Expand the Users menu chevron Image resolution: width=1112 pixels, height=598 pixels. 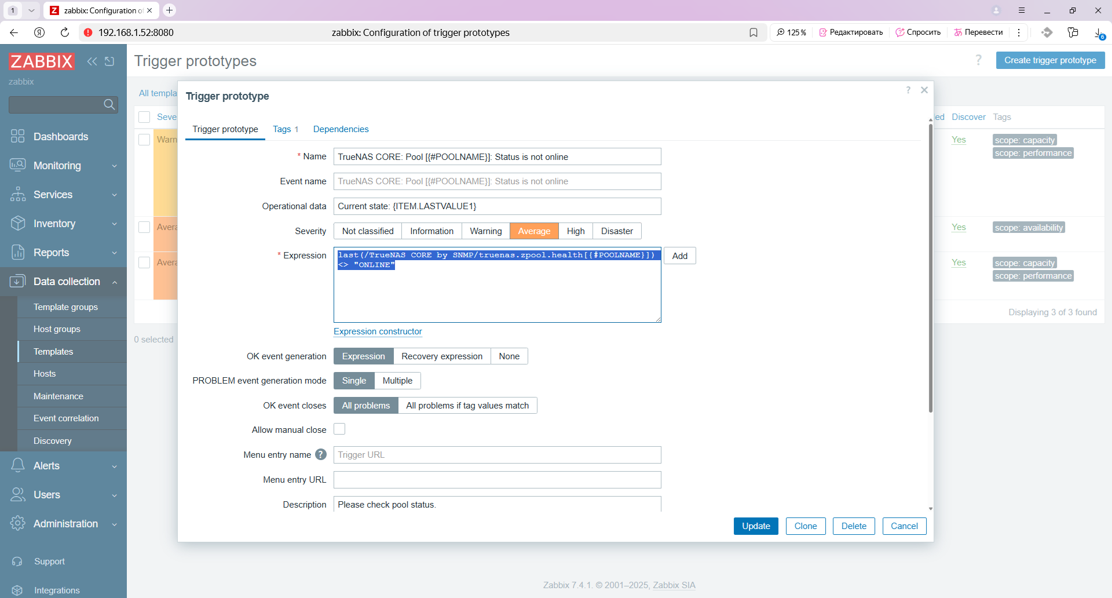115,495
